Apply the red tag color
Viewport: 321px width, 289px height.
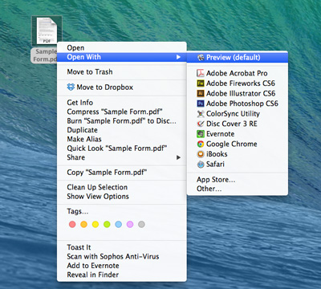pyautogui.click(x=72, y=224)
